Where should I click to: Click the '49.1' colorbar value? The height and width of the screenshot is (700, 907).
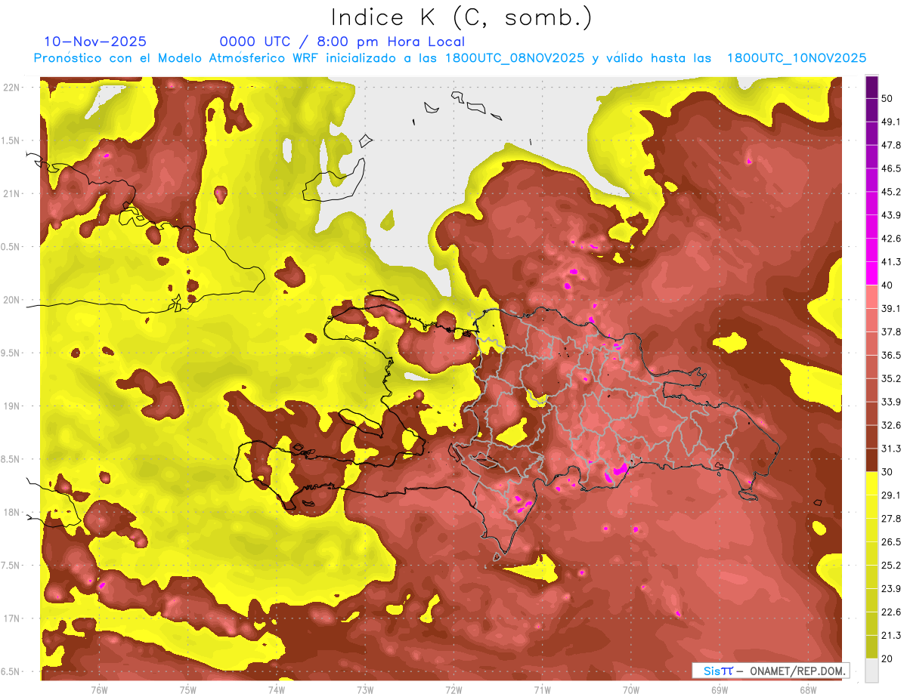tap(892, 122)
